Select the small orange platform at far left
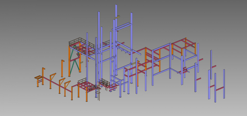Viewport: 247px width, 116px height. pos(38,77)
